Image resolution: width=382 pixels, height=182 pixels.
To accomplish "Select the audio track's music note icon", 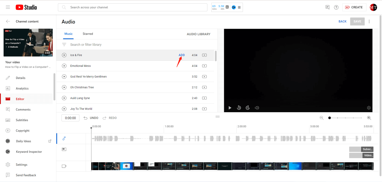I will click(x=64, y=138).
